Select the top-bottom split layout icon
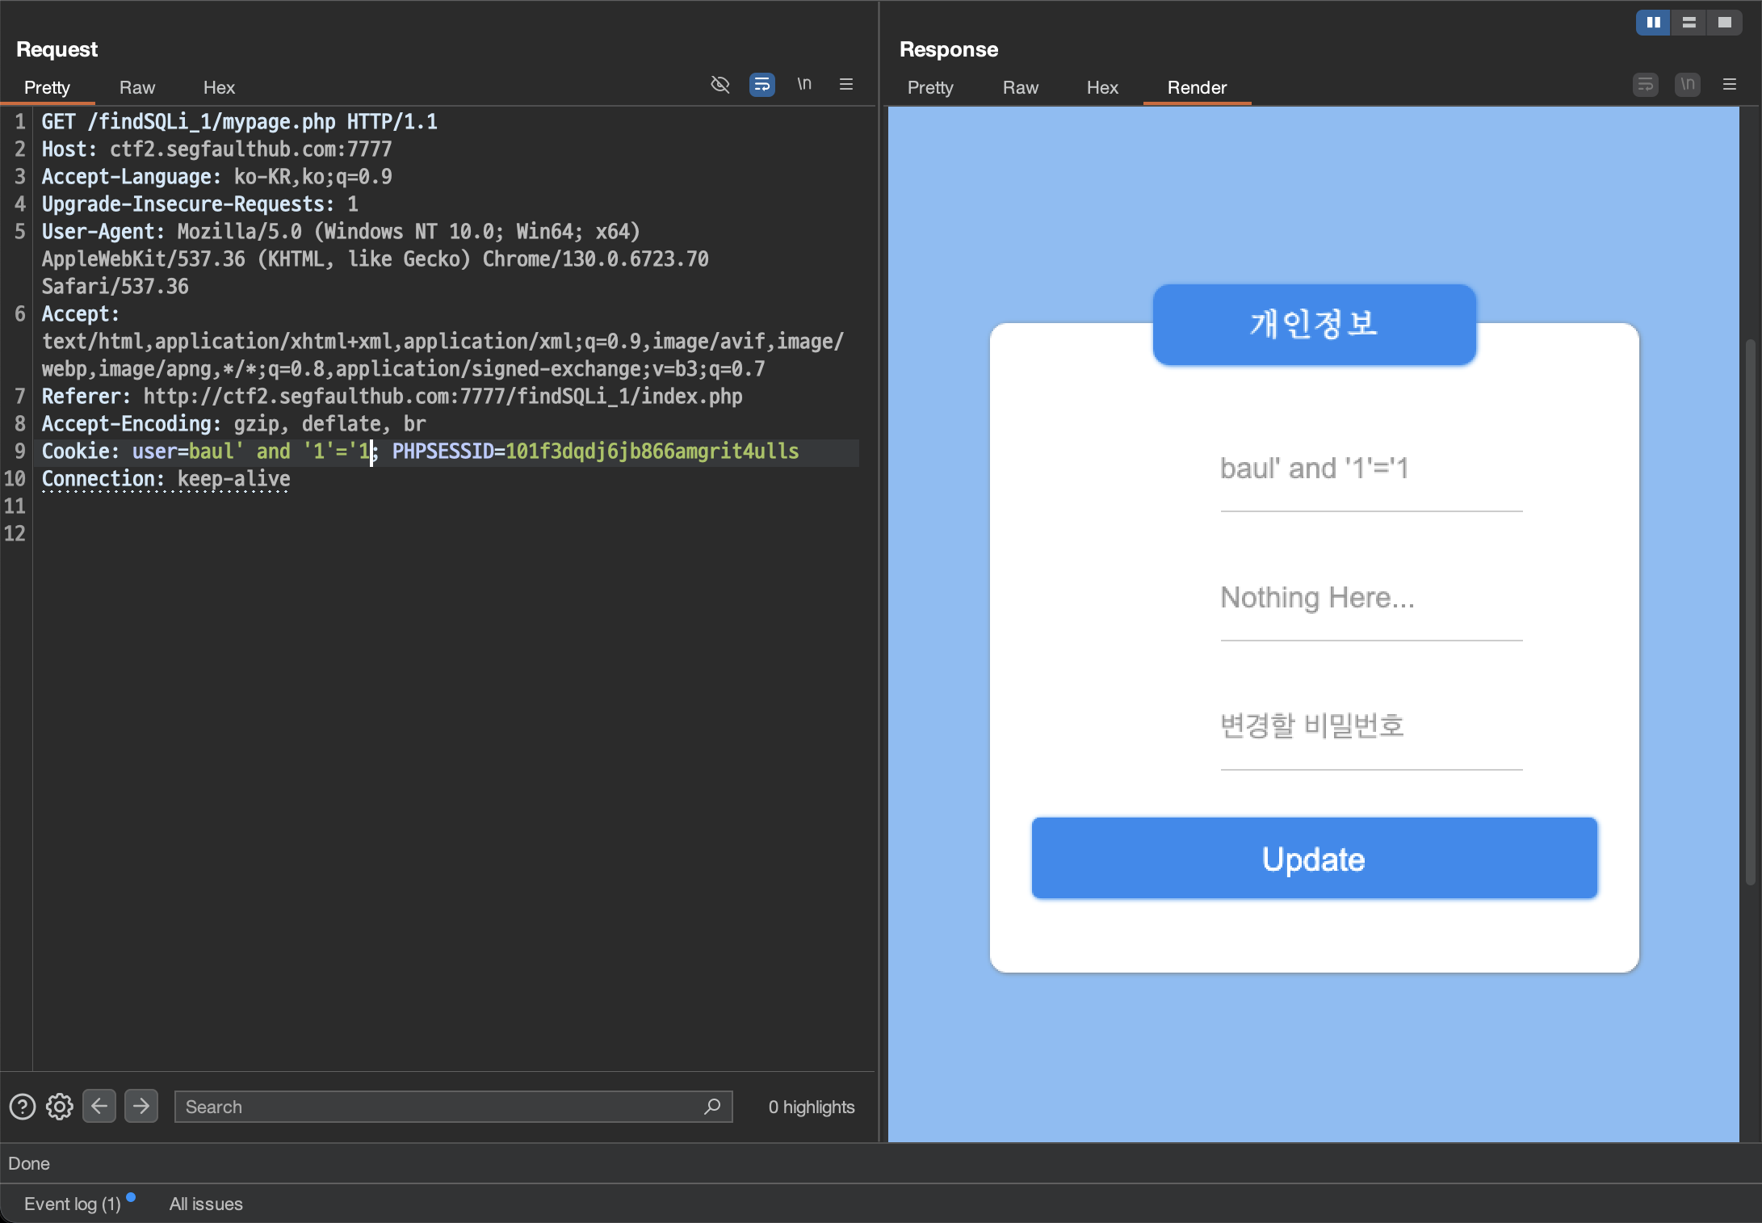The width and height of the screenshot is (1762, 1223). (x=1689, y=23)
